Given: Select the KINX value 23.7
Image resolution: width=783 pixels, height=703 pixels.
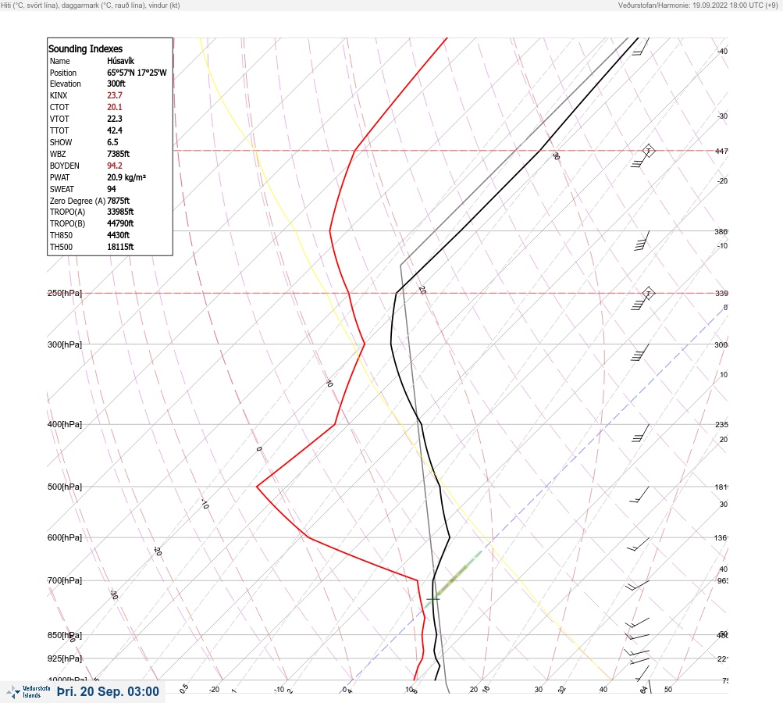Looking at the screenshot, I should click(x=115, y=95).
